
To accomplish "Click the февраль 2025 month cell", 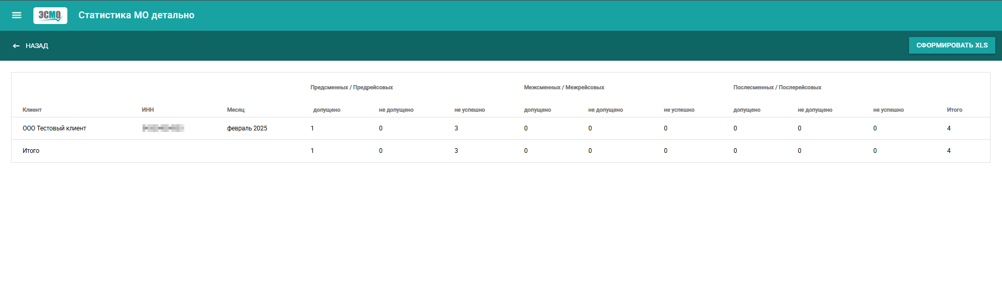I will (x=247, y=128).
